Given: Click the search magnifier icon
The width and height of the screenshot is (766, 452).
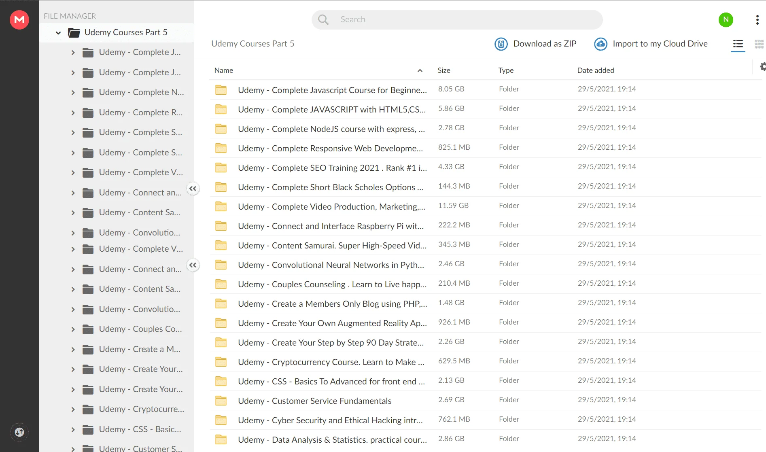Looking at the screenshot, I should (x=323, y=19).
